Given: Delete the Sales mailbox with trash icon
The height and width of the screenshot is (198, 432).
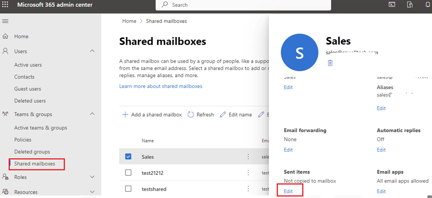Looking at the screenshot, I should click(x=330, y=63).
